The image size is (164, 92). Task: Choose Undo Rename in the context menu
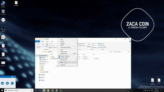coord(68,54)
